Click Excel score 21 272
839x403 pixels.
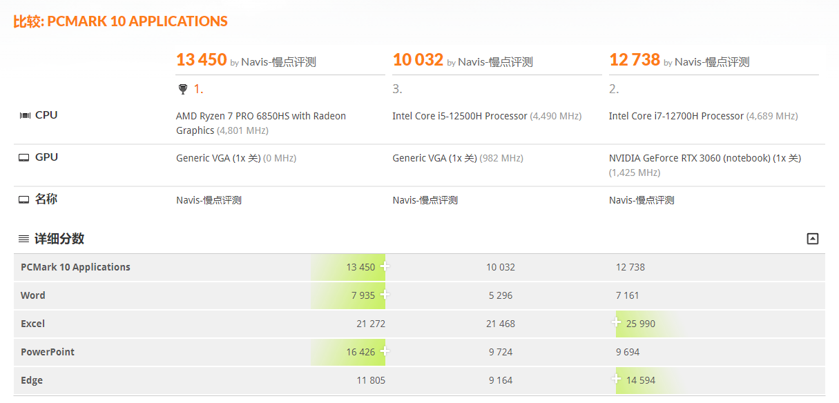tap(371, 324)
